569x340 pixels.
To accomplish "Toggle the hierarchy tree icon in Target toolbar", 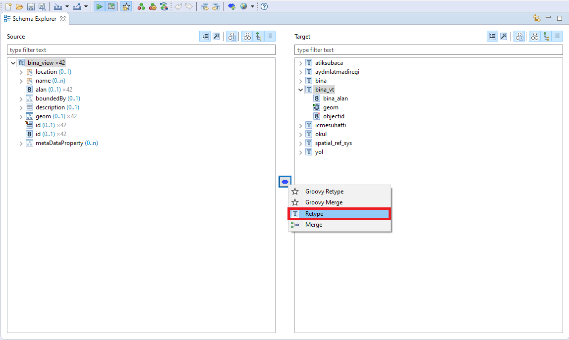I will pyautogui.click(x=546, y=36).
